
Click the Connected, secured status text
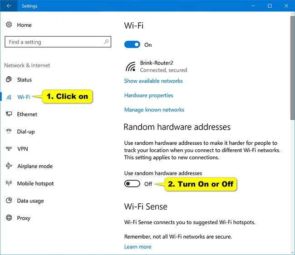163,70
